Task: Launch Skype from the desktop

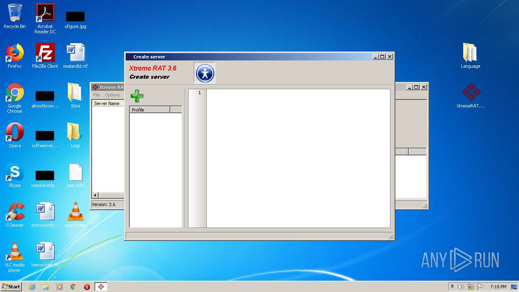Action: click(15, 176)
